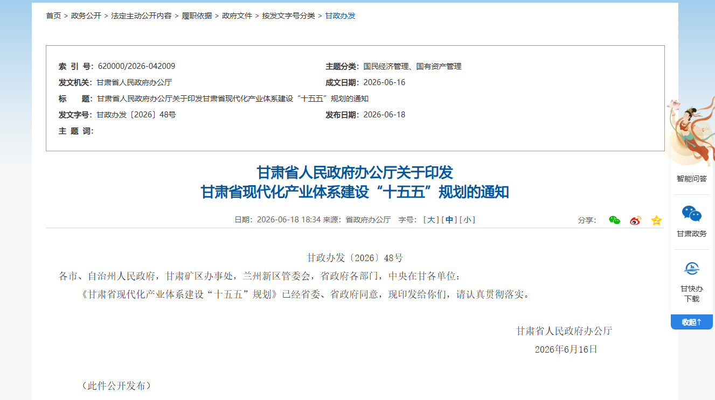
Task: Click the 主题分类 value 国民经济管理、国有资产管理
Action: 412,66
